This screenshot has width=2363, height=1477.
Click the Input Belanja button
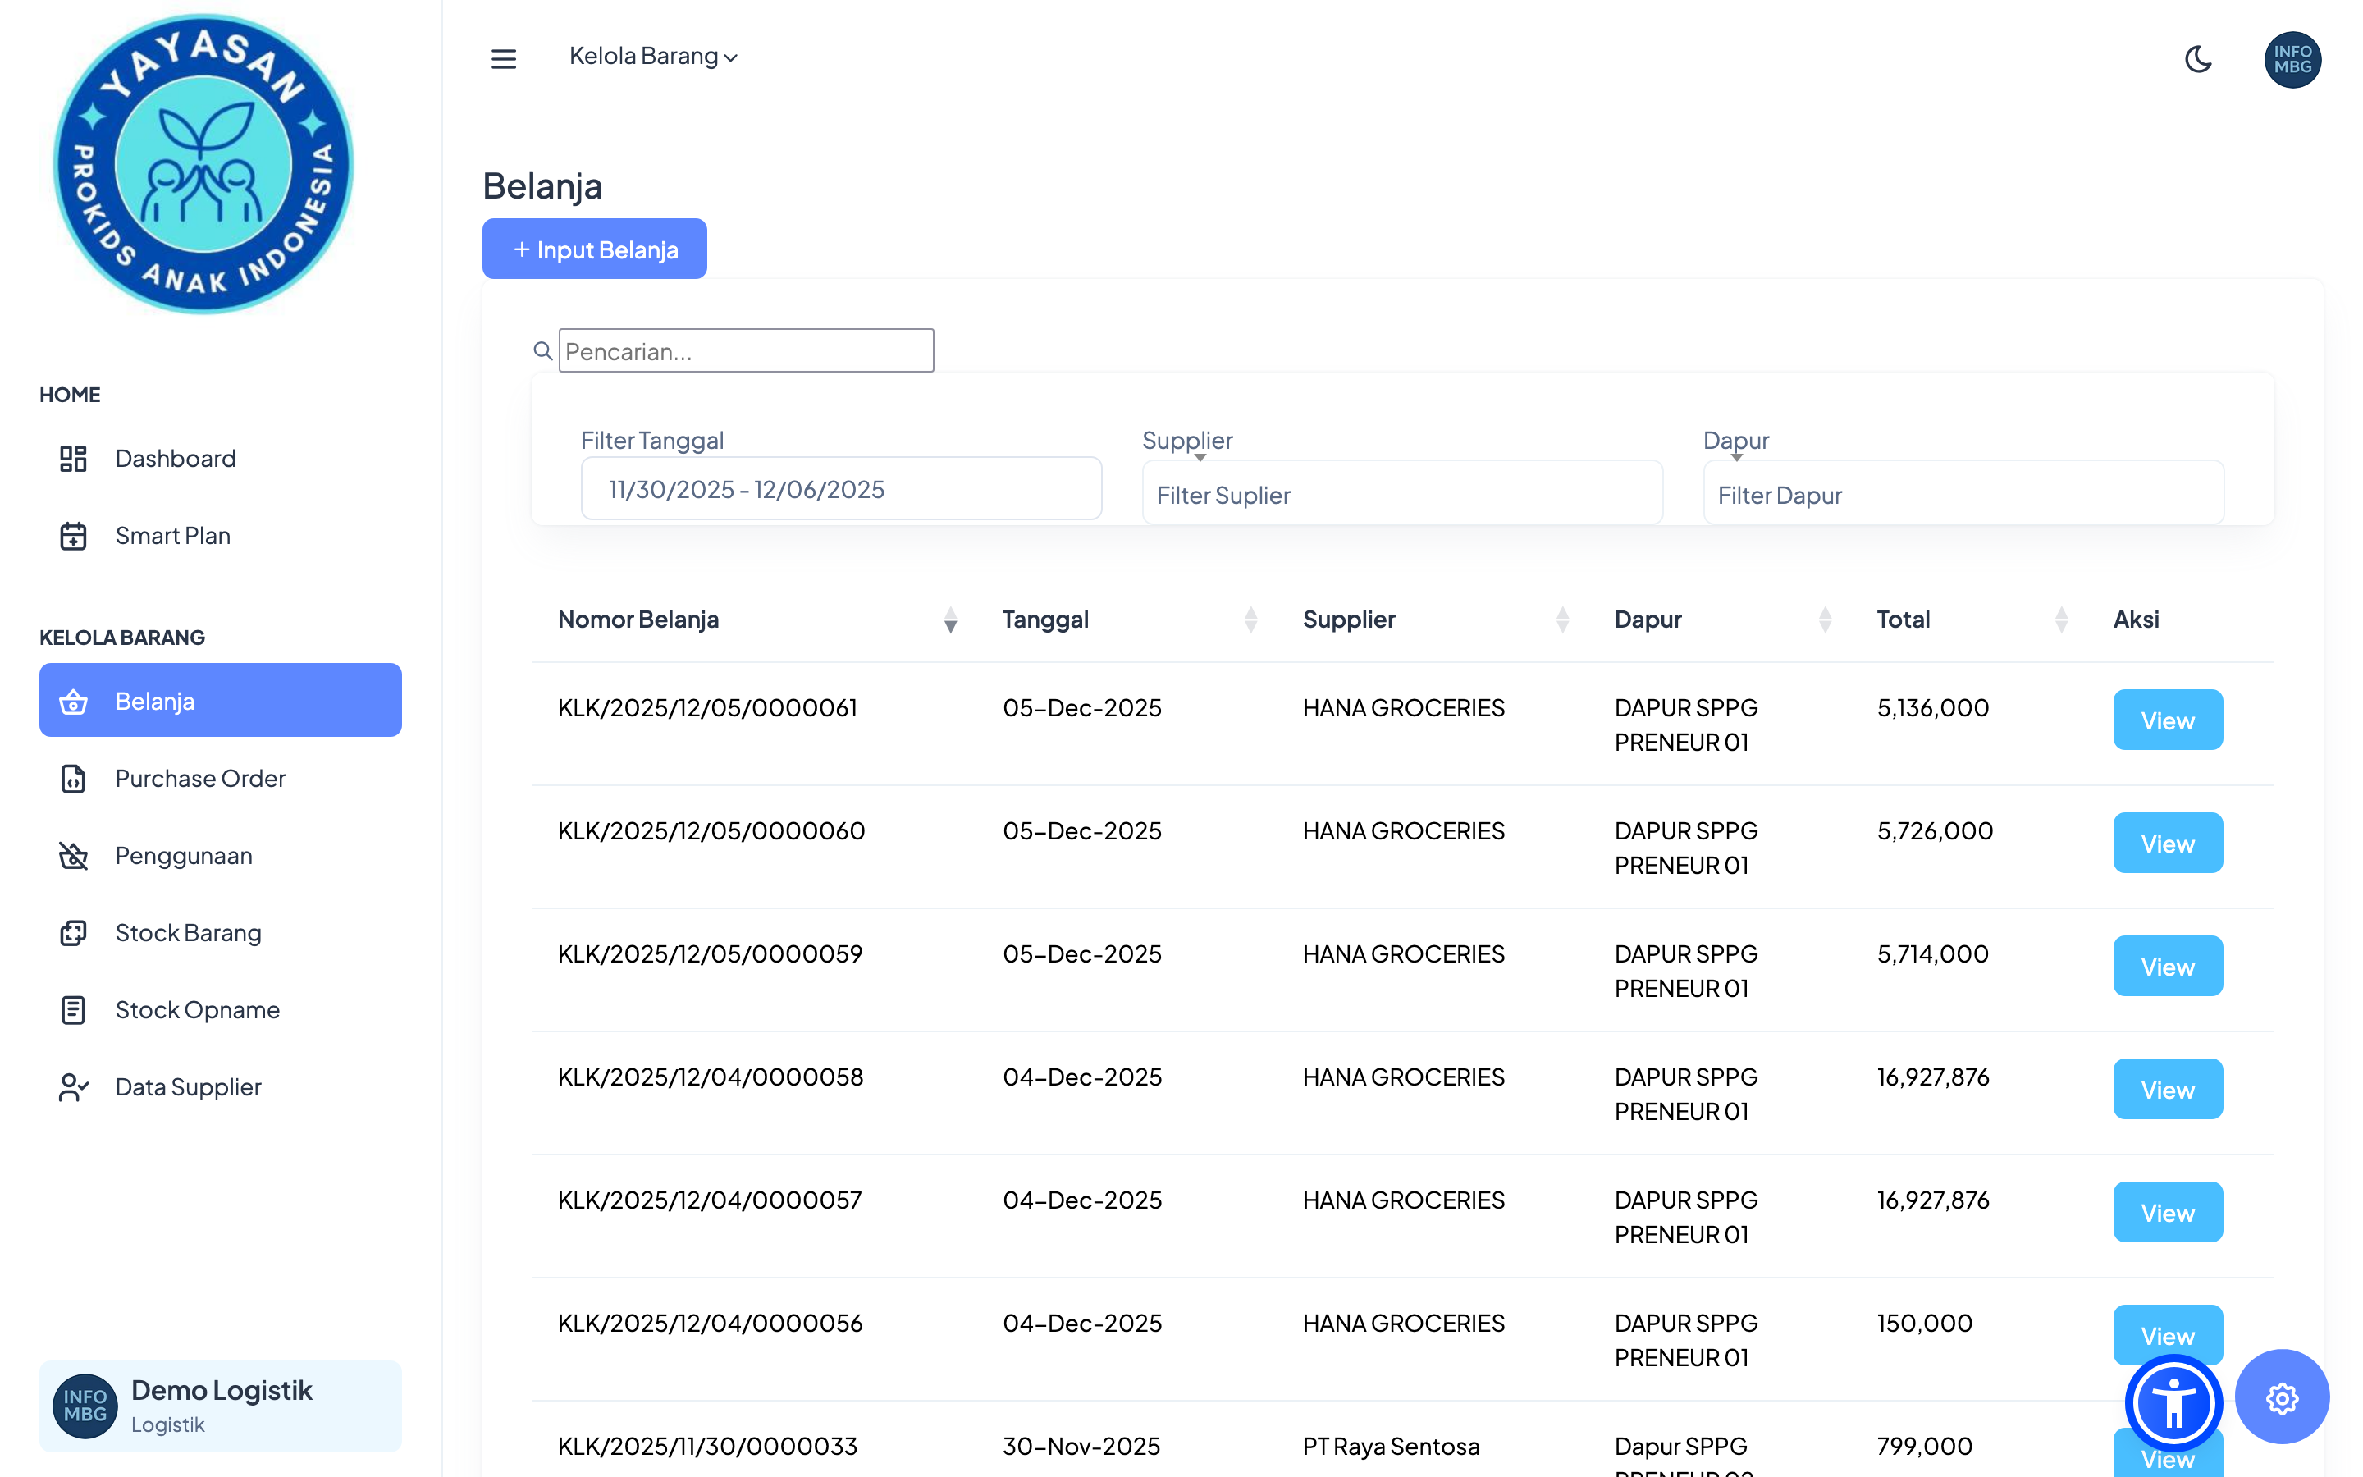(594, 249)
